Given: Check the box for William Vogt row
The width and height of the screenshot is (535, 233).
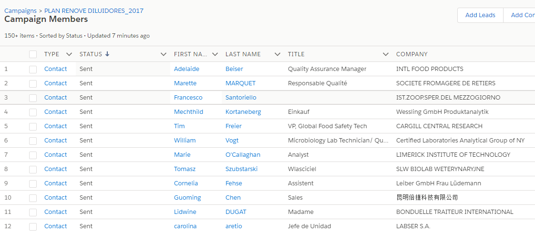Looking at the screenshot, I should 33,141.
